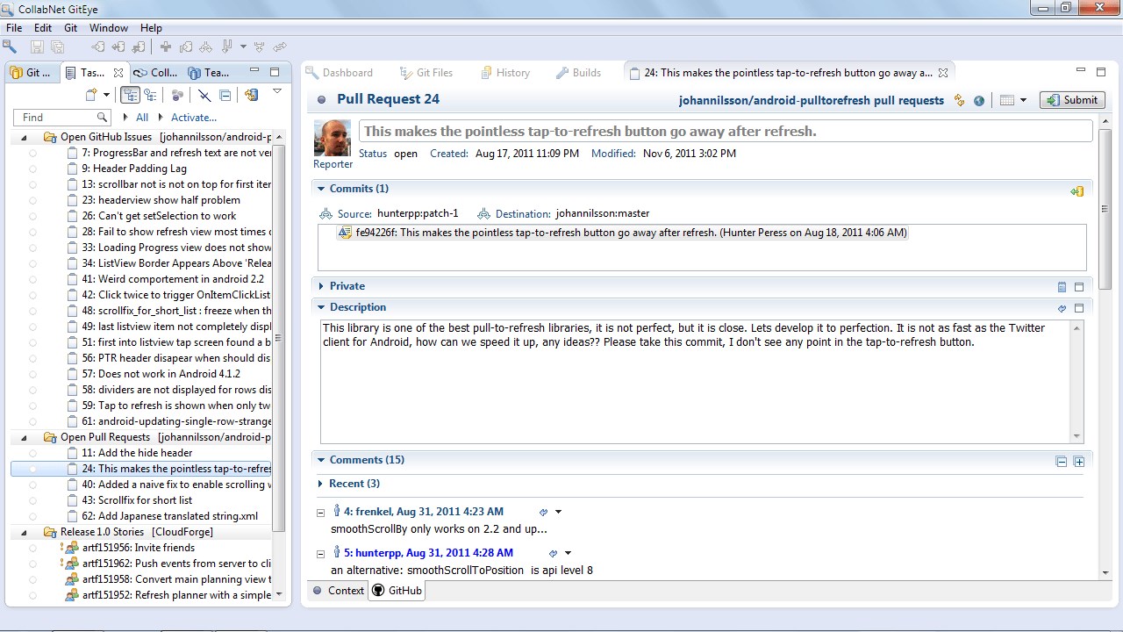Open search tool in main toolbar
This screenshot has width=1123, height=632.
(9, 47)
